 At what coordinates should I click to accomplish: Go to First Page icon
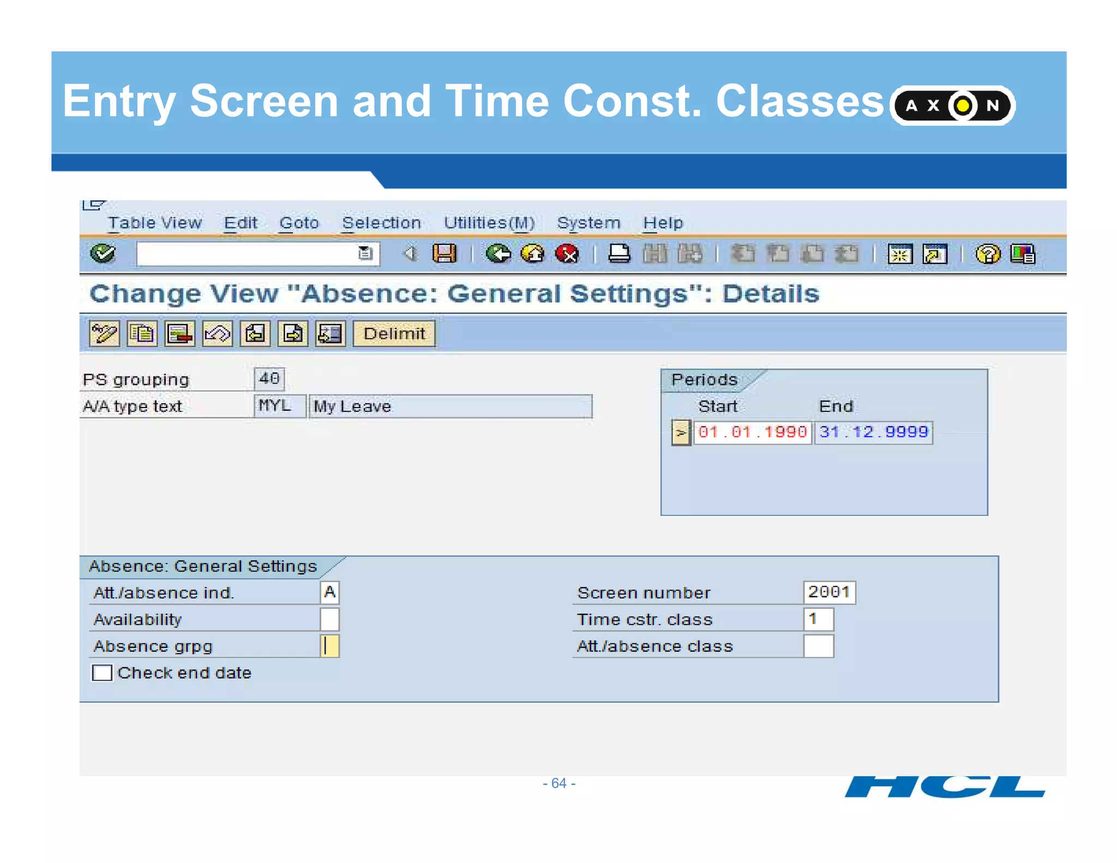coord(743,254)
